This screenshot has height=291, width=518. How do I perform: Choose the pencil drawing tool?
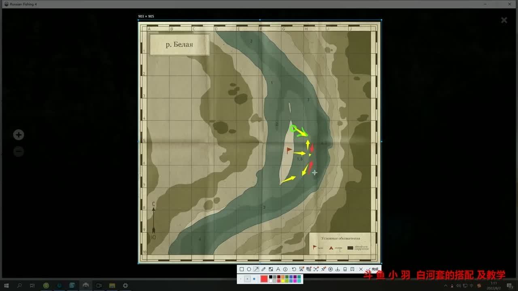pos(263,269)
